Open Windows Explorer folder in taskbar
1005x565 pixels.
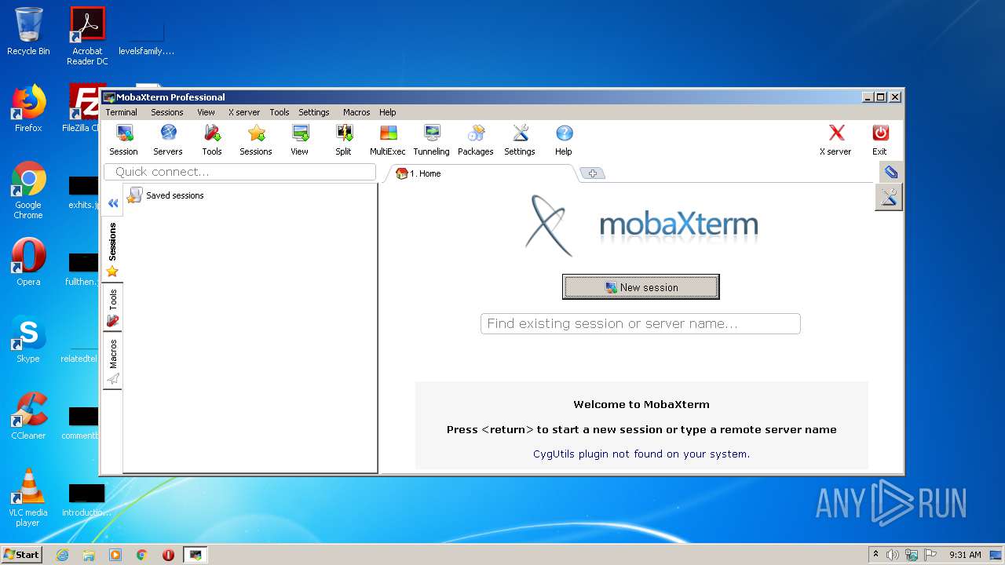tap(89, 555)
